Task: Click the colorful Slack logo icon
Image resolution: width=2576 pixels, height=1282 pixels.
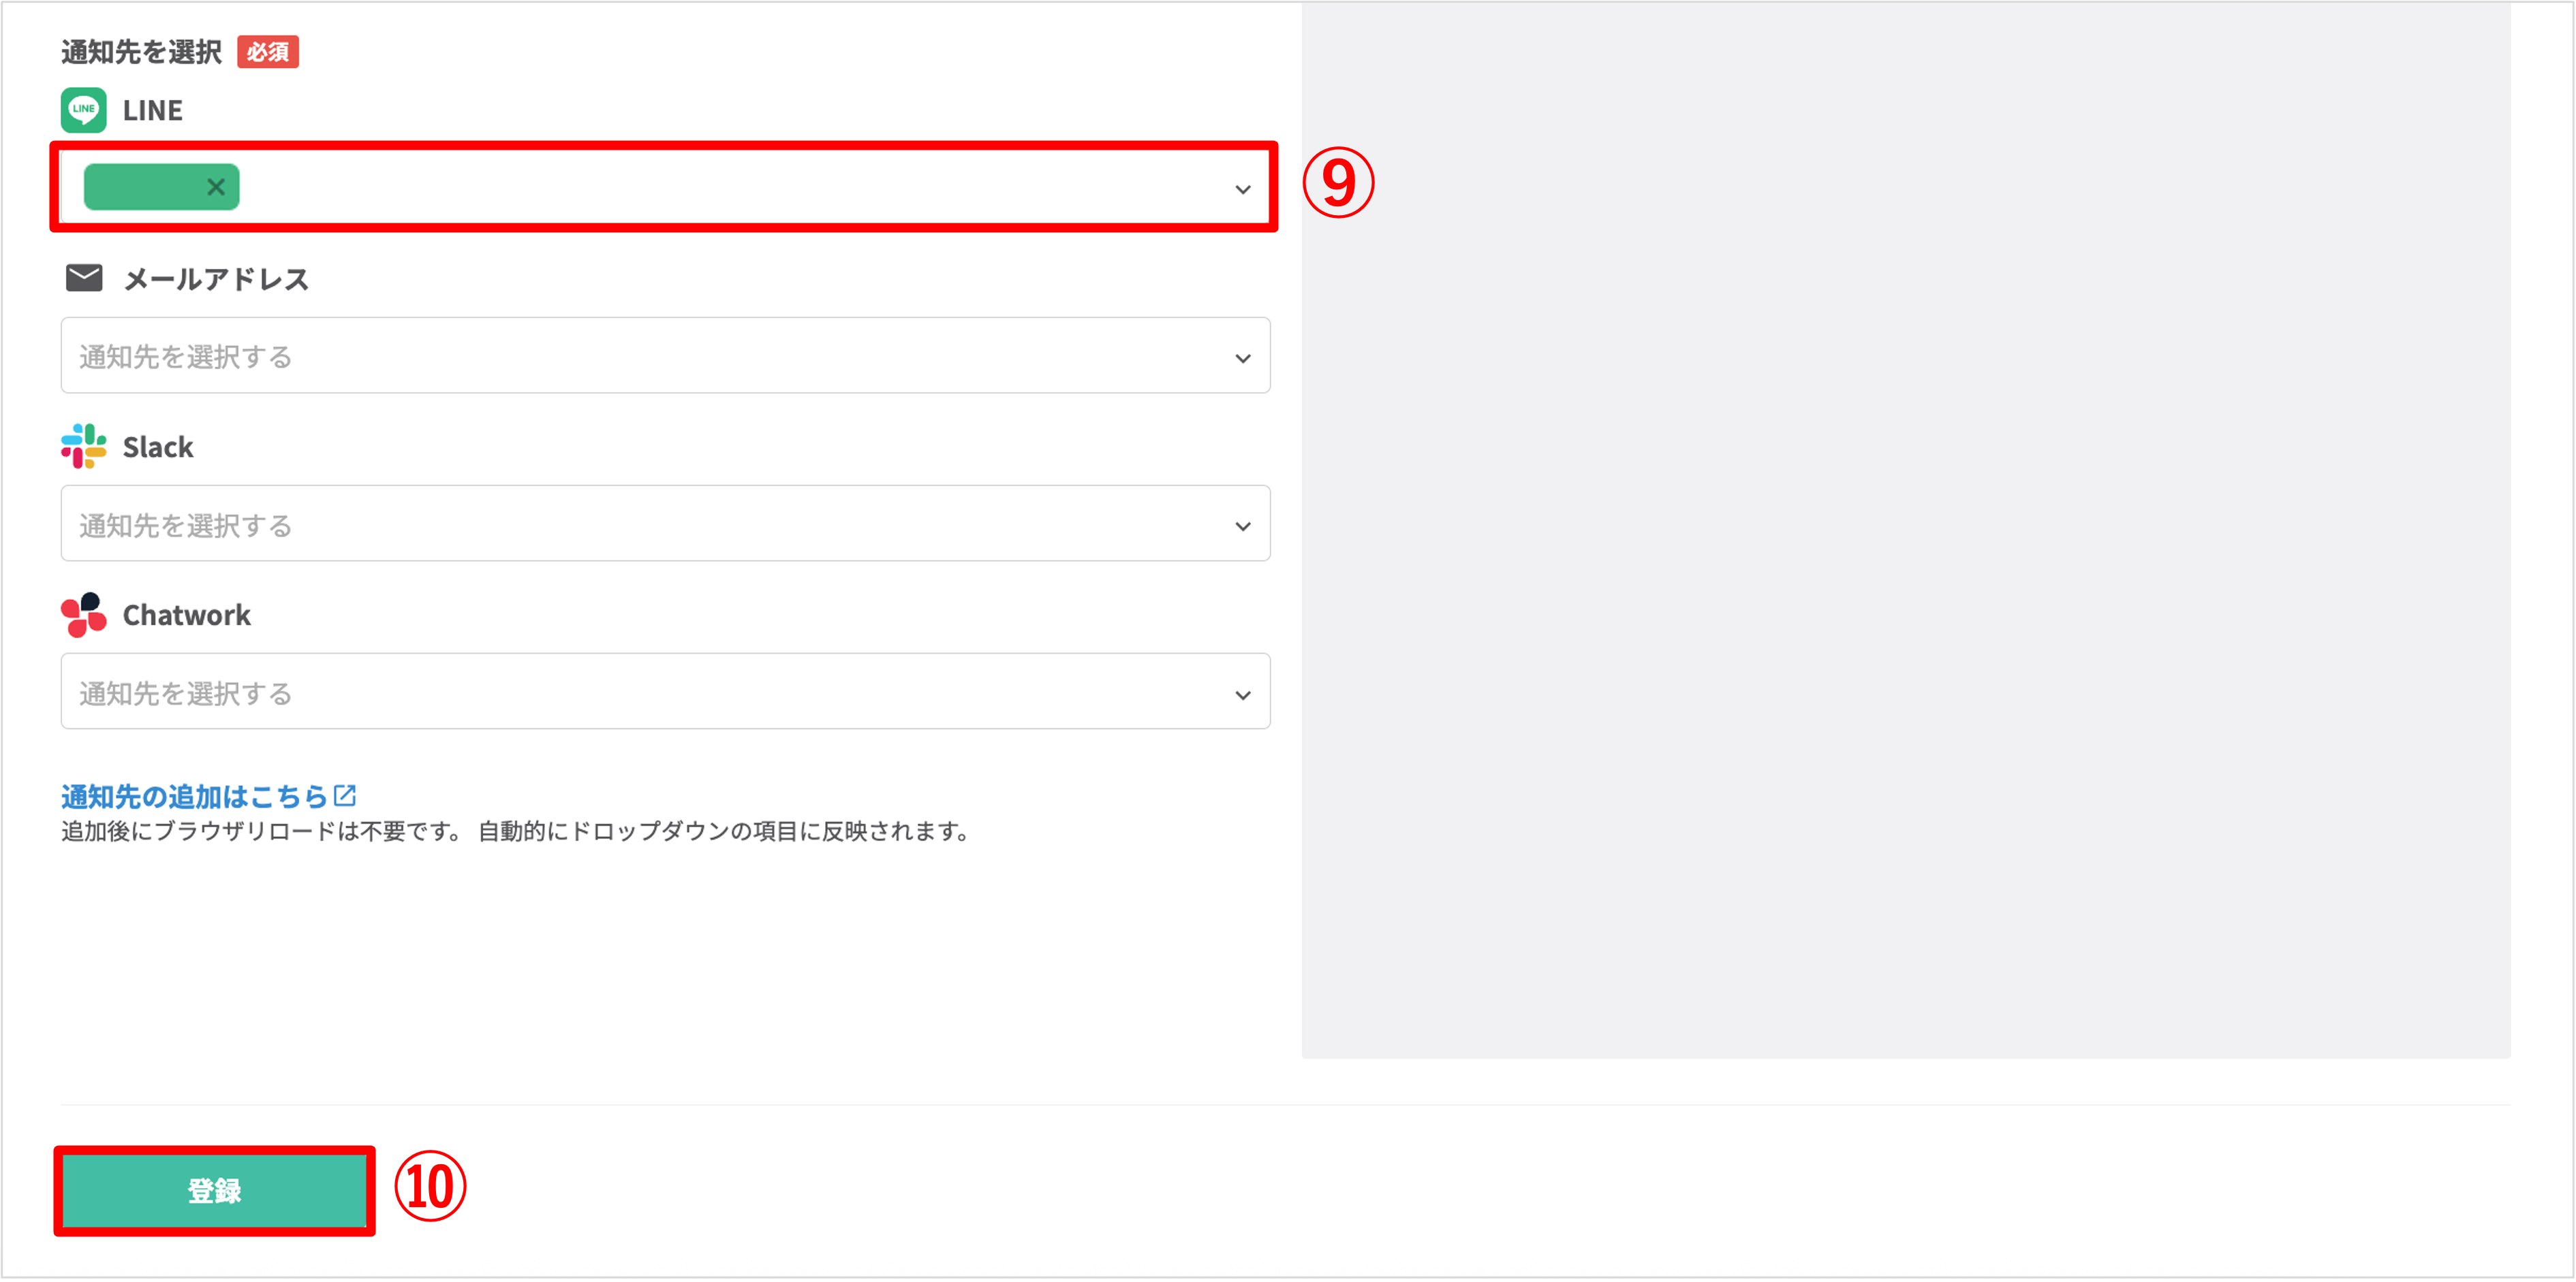Action: 83,447
